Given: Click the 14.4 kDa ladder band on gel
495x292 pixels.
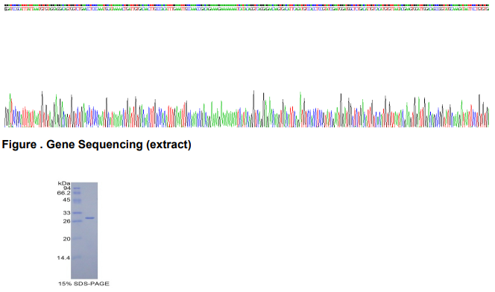Looking at the screenshot, I should click(x=77, y=257).
